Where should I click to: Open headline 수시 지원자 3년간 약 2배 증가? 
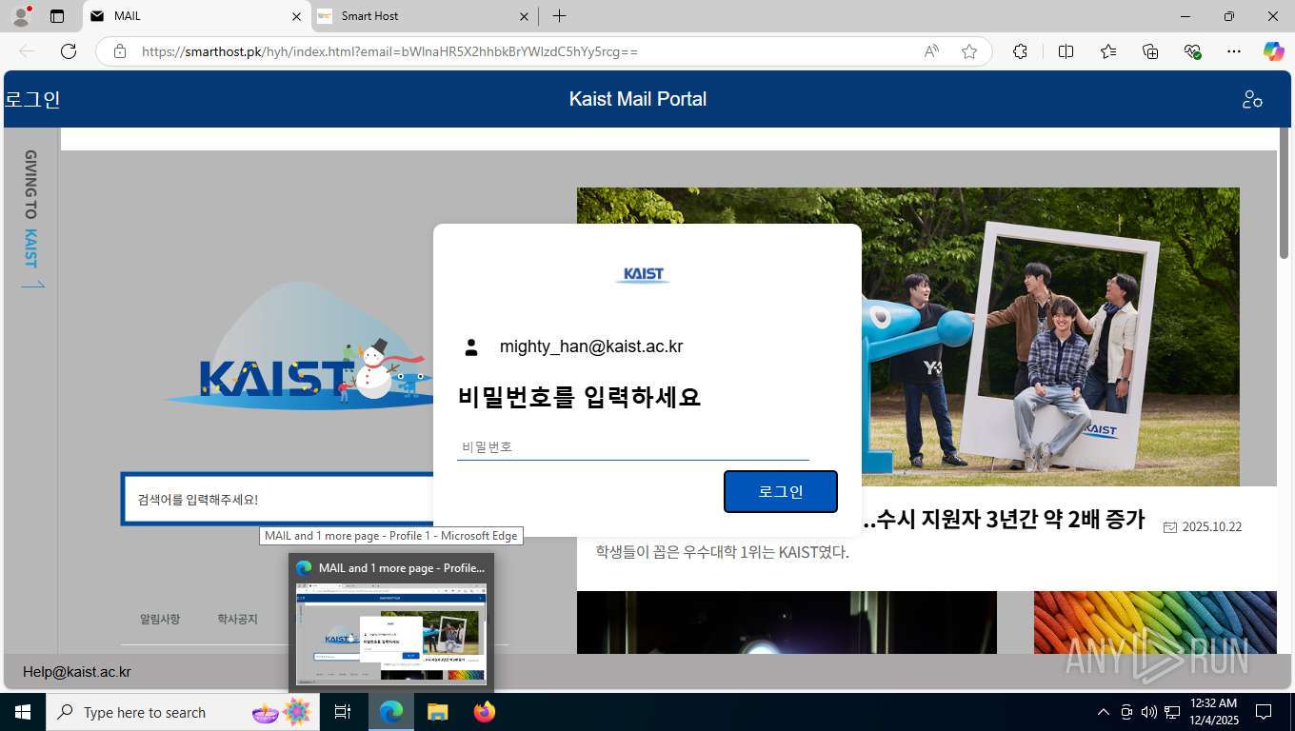point(1003,520)
